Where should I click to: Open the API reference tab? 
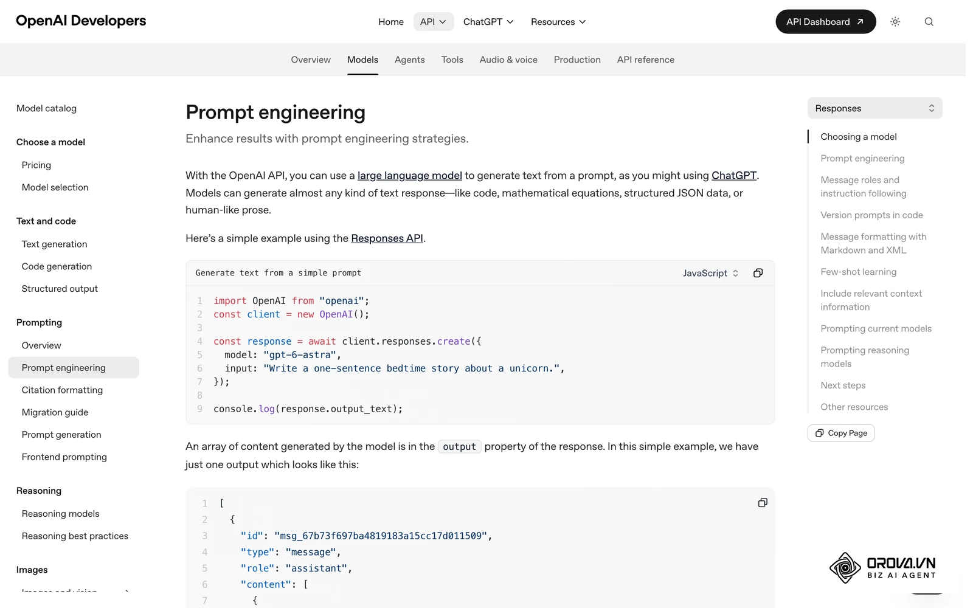coord(646,60)
